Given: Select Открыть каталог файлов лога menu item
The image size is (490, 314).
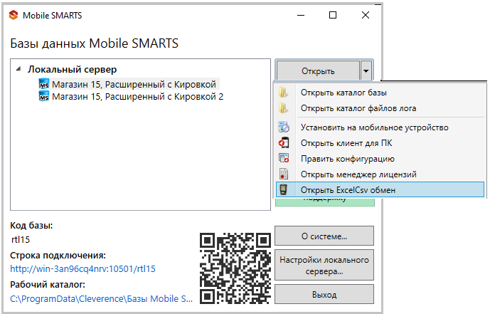Looking at the screenshot, I should coord(380,108).
